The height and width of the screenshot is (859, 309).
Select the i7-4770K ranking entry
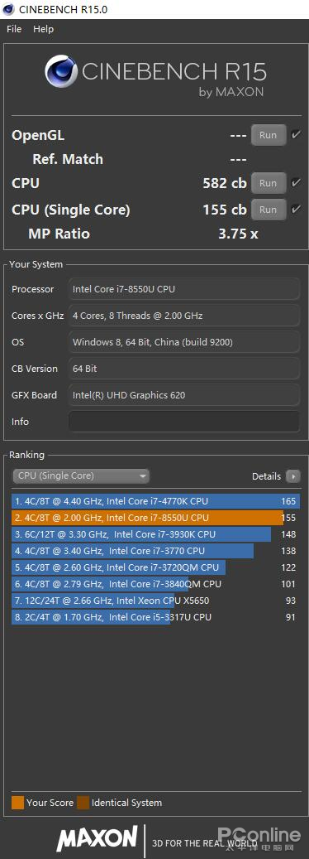click(155, 501)
